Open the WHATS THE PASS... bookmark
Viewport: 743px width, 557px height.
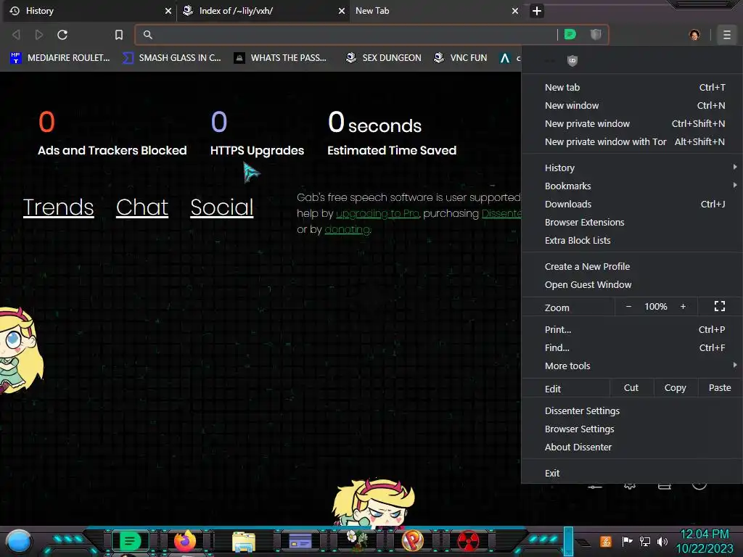pyautogui.click(x=281, y=58)
